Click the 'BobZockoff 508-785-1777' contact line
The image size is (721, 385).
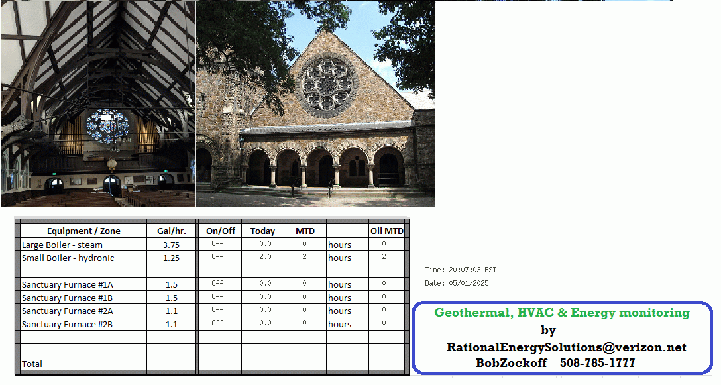point(555,363)
